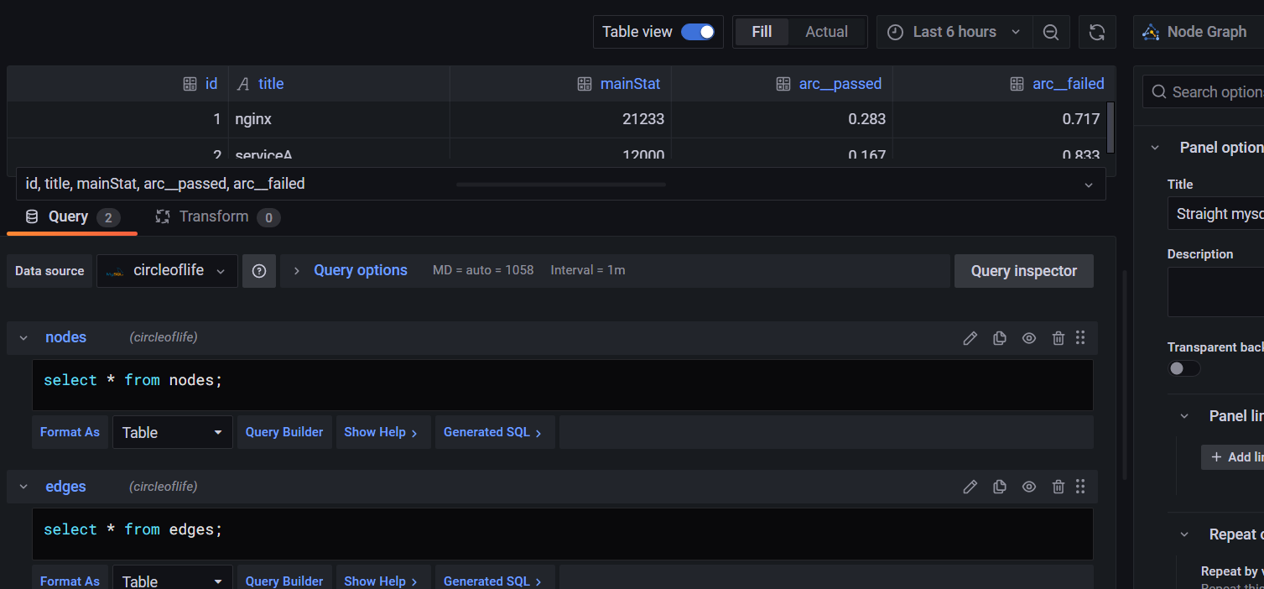Screen dimensions: 1264x589
Task: Click the Add link button
Action: 1233,457
